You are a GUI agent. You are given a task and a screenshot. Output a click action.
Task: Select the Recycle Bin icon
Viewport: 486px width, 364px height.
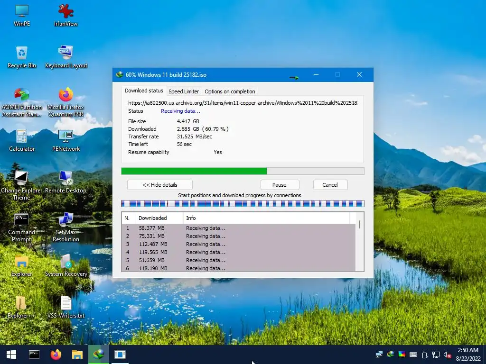[22, 57]
